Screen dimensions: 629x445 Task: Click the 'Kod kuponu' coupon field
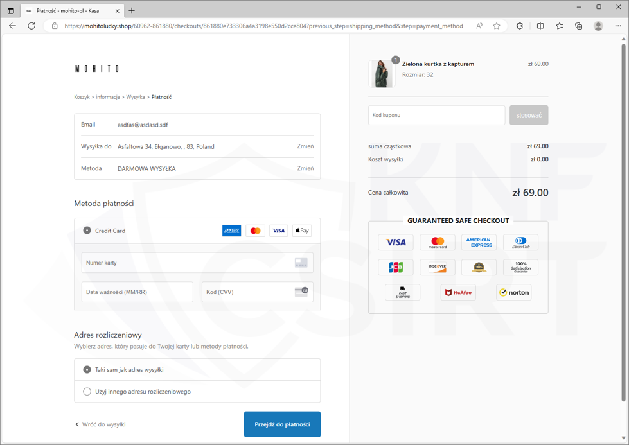436,116
